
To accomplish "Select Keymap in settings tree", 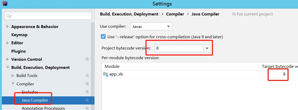I will tap(19, 35).
